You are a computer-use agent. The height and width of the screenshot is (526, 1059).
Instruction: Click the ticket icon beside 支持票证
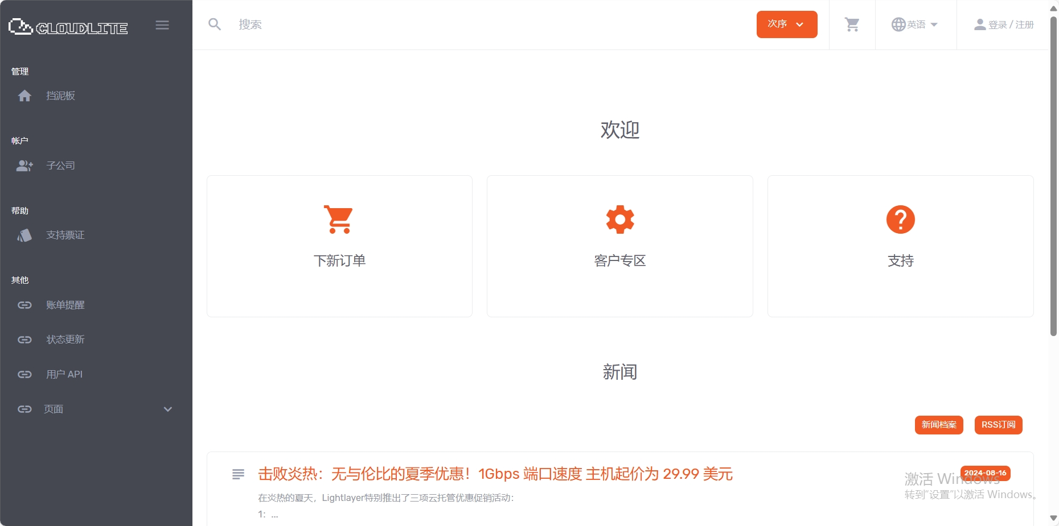pyautogui.click(x=24, y=235)
